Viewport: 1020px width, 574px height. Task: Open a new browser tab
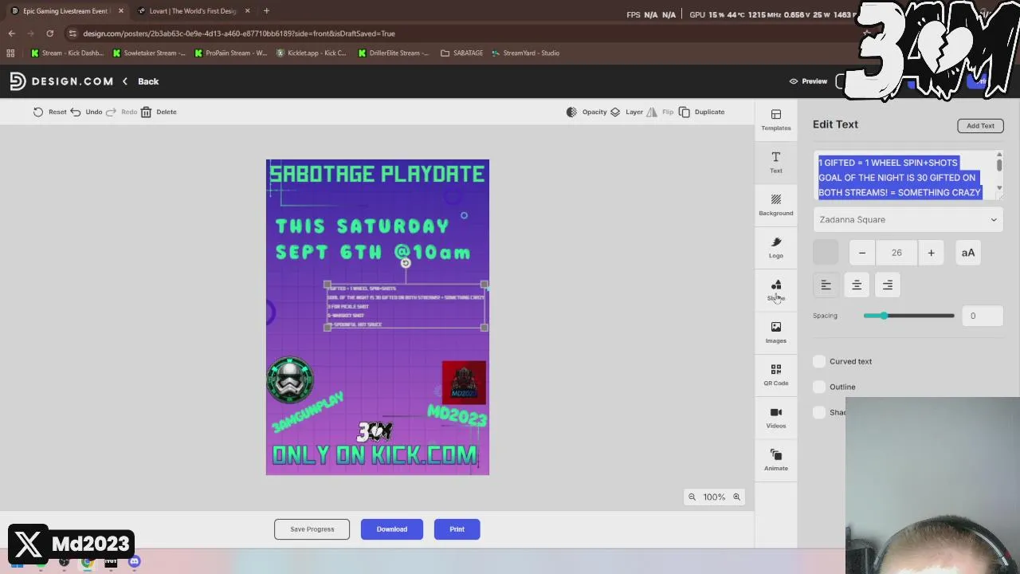[266, 11]
